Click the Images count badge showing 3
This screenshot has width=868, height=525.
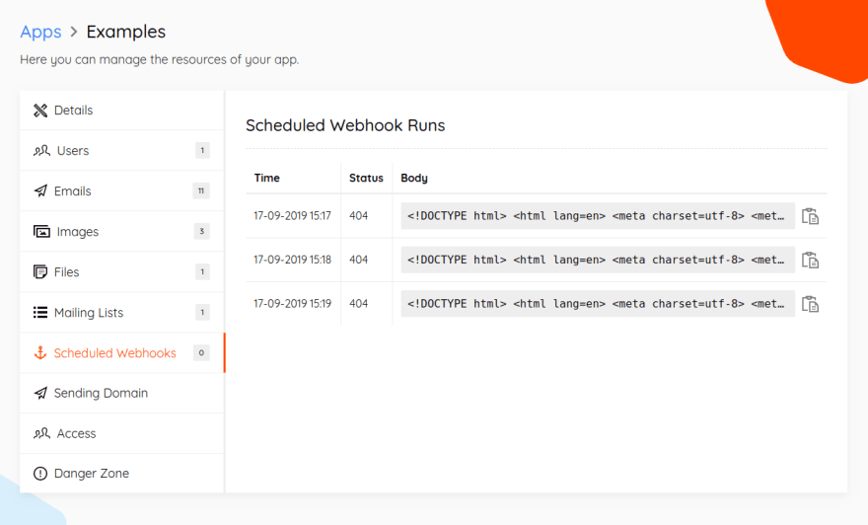pos(201,232)
